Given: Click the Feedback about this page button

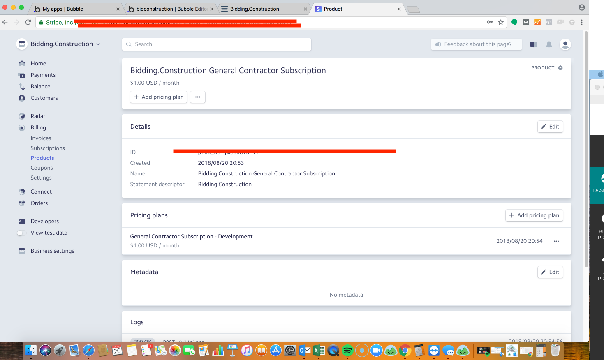Looking at the screenshot, I should pos(477,44).
